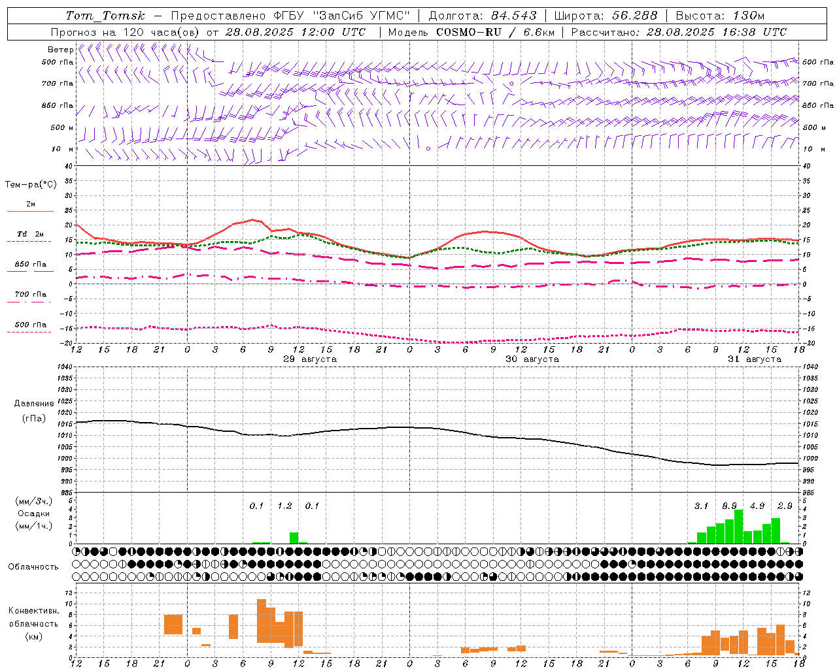Image resolution: width=837 pixels, height=669 pixels.
Task: Click the Тем-ра(°C) axis label
Action: [x=31, y=185]
